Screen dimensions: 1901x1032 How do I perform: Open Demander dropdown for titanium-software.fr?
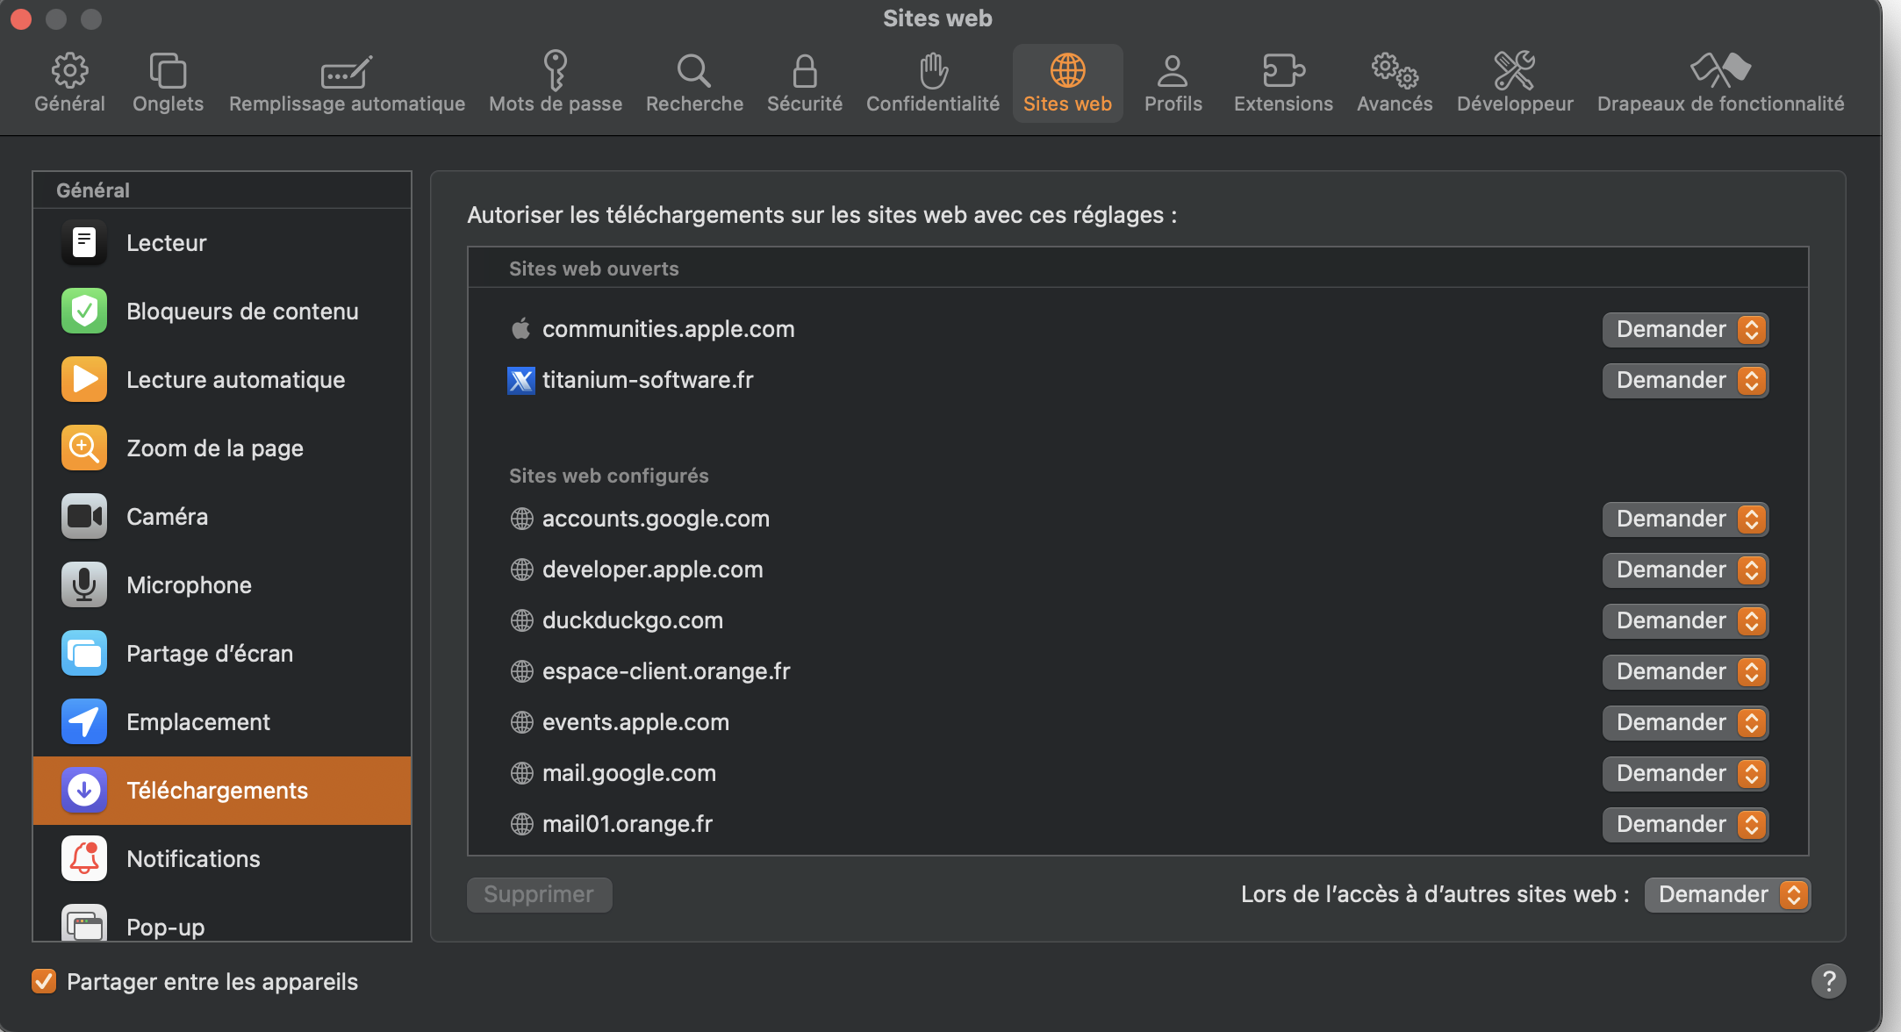point(1685,381)
